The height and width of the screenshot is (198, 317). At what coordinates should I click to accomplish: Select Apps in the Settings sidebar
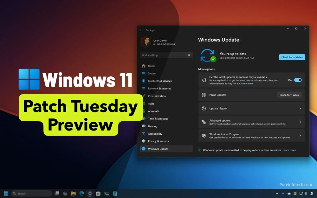(166, 104)
